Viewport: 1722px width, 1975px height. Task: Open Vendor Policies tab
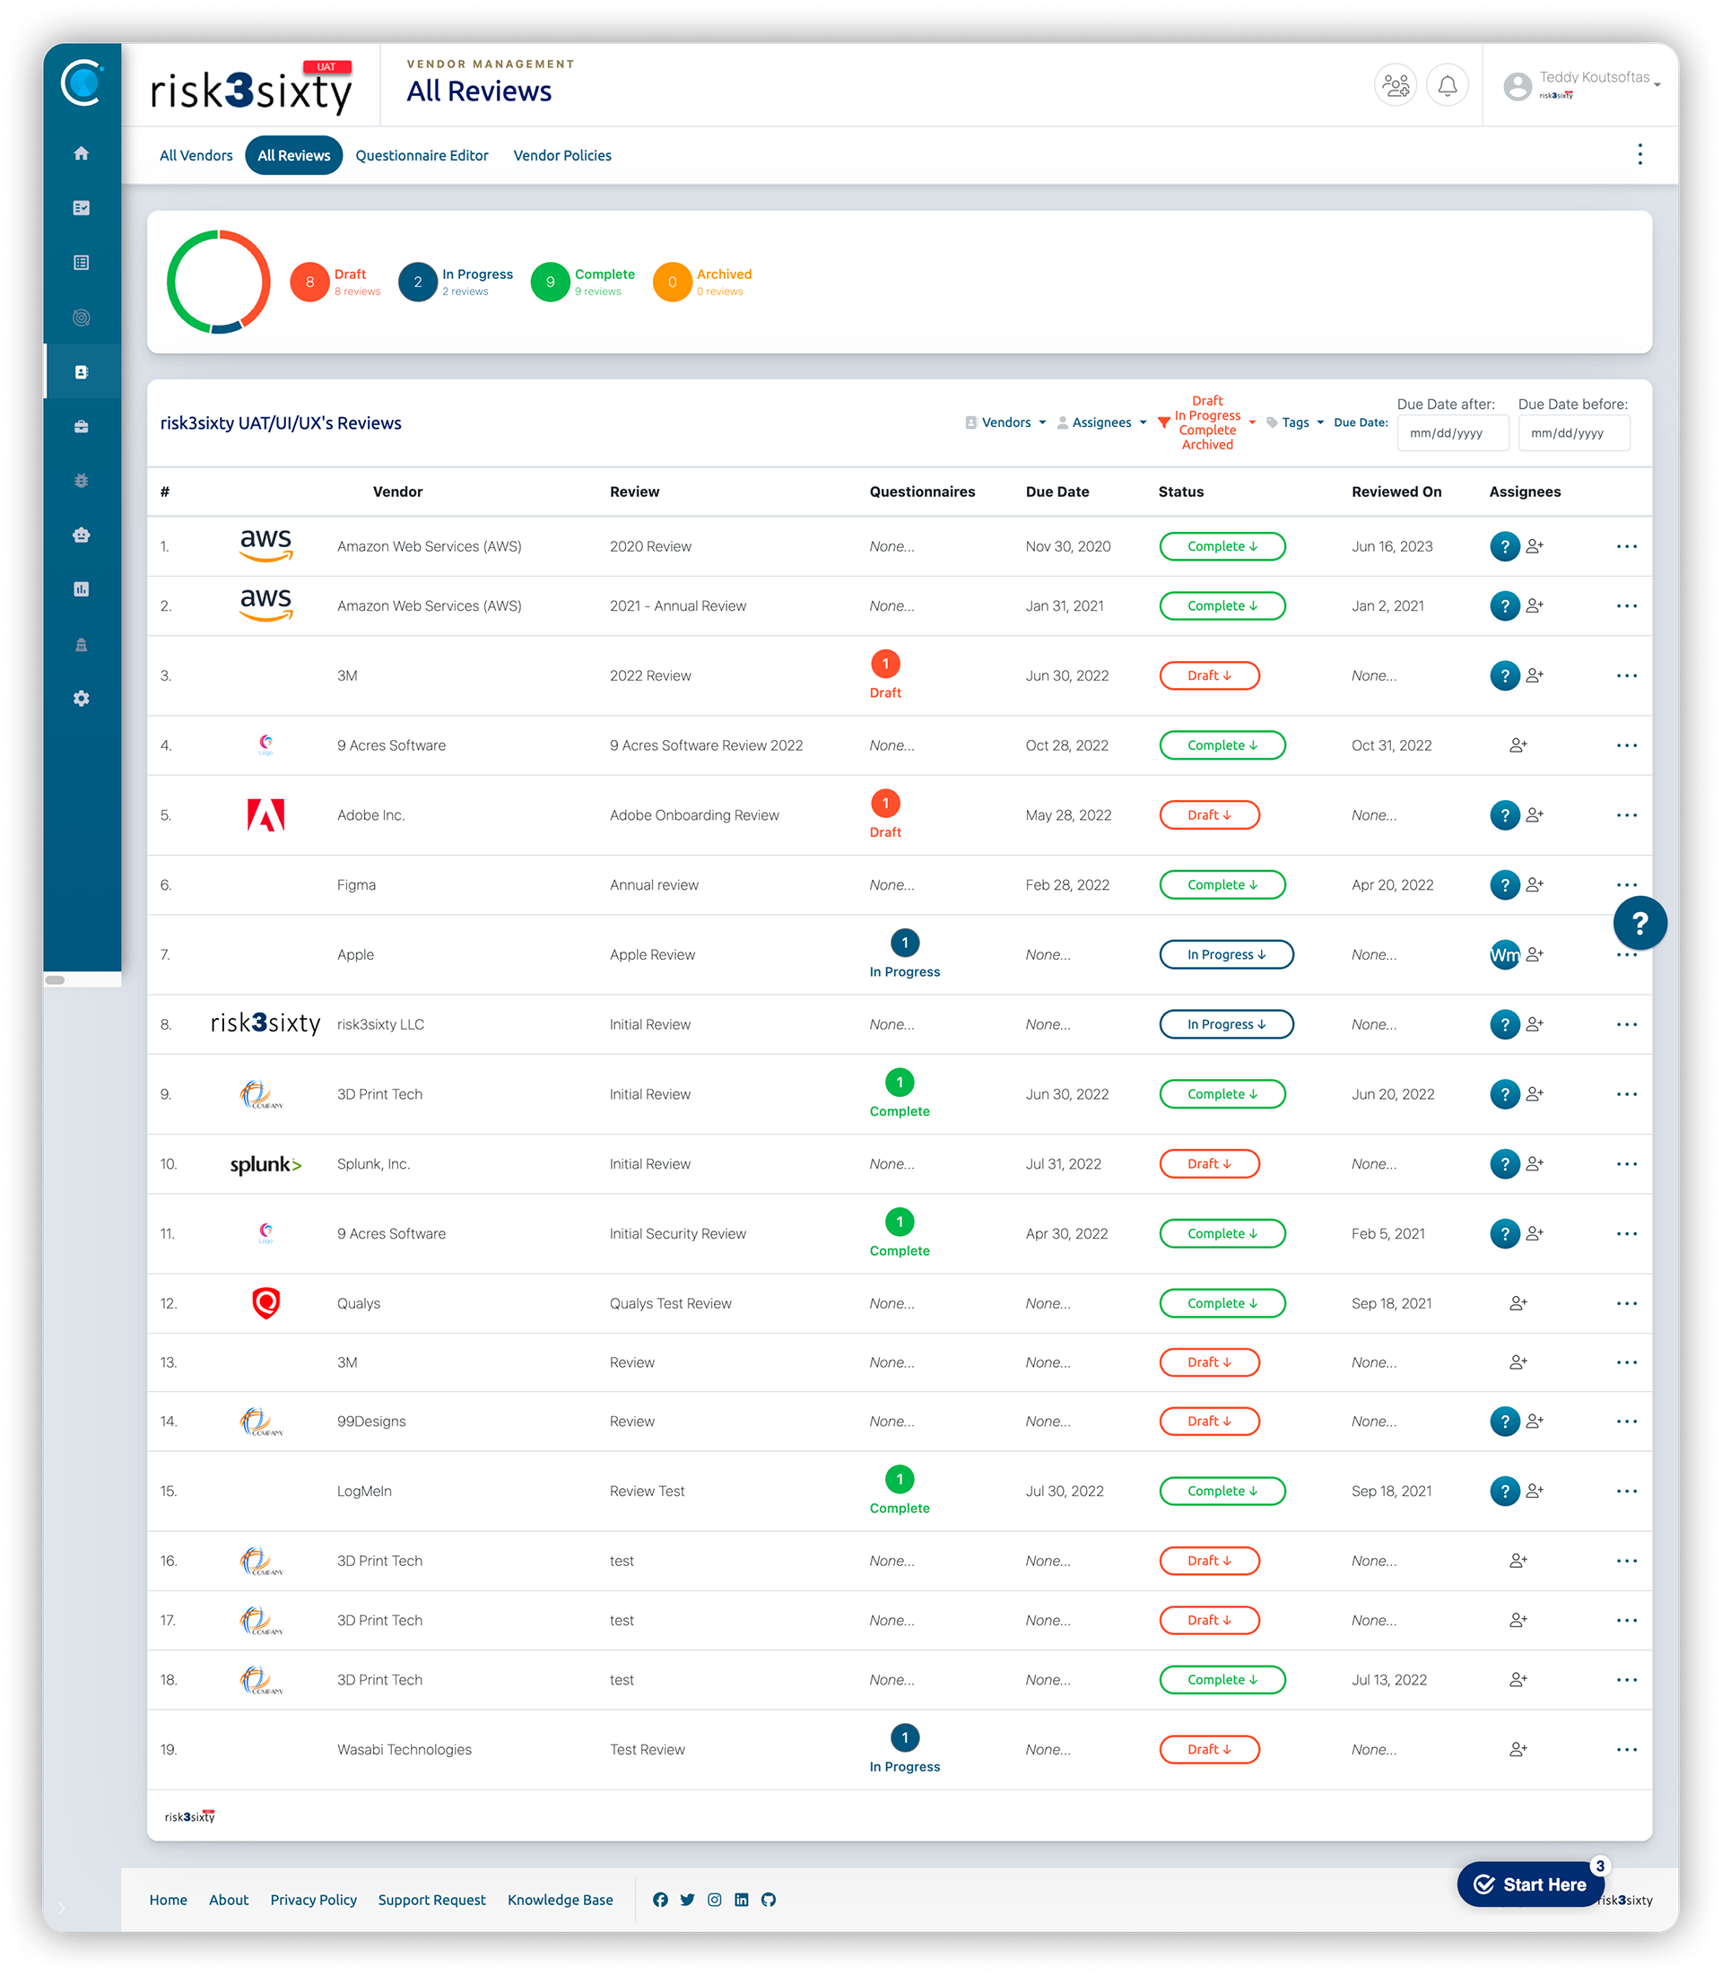(x=562, y=156)
